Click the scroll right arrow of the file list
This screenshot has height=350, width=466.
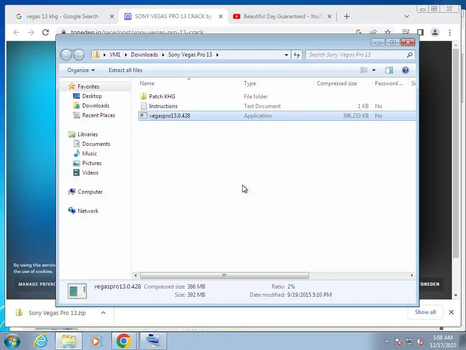412,276
